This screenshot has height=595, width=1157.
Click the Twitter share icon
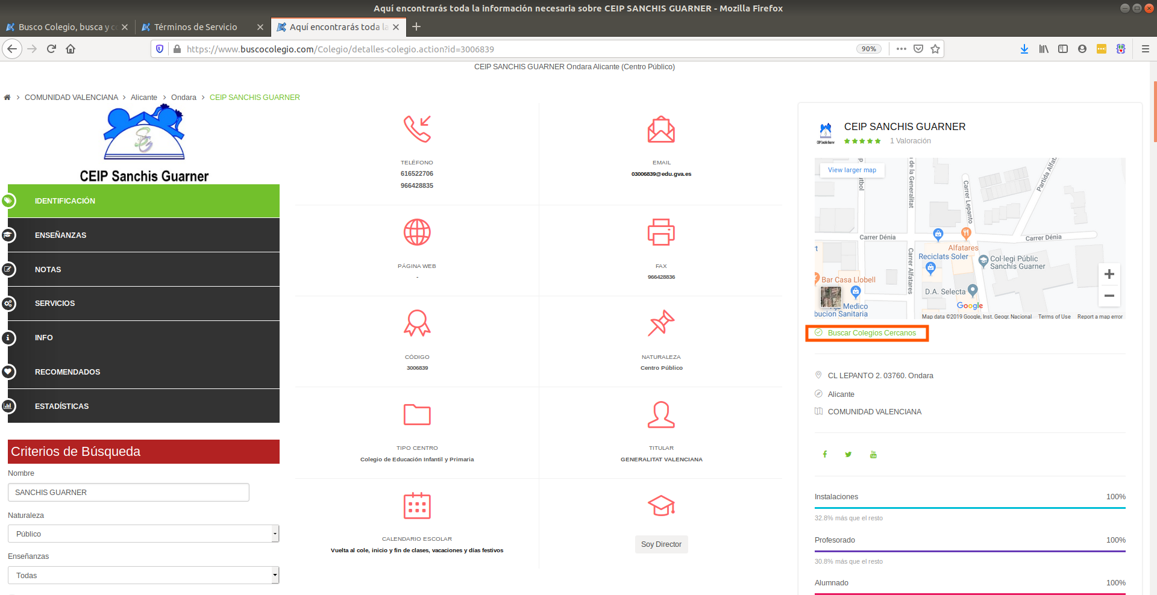coord(848,454)
